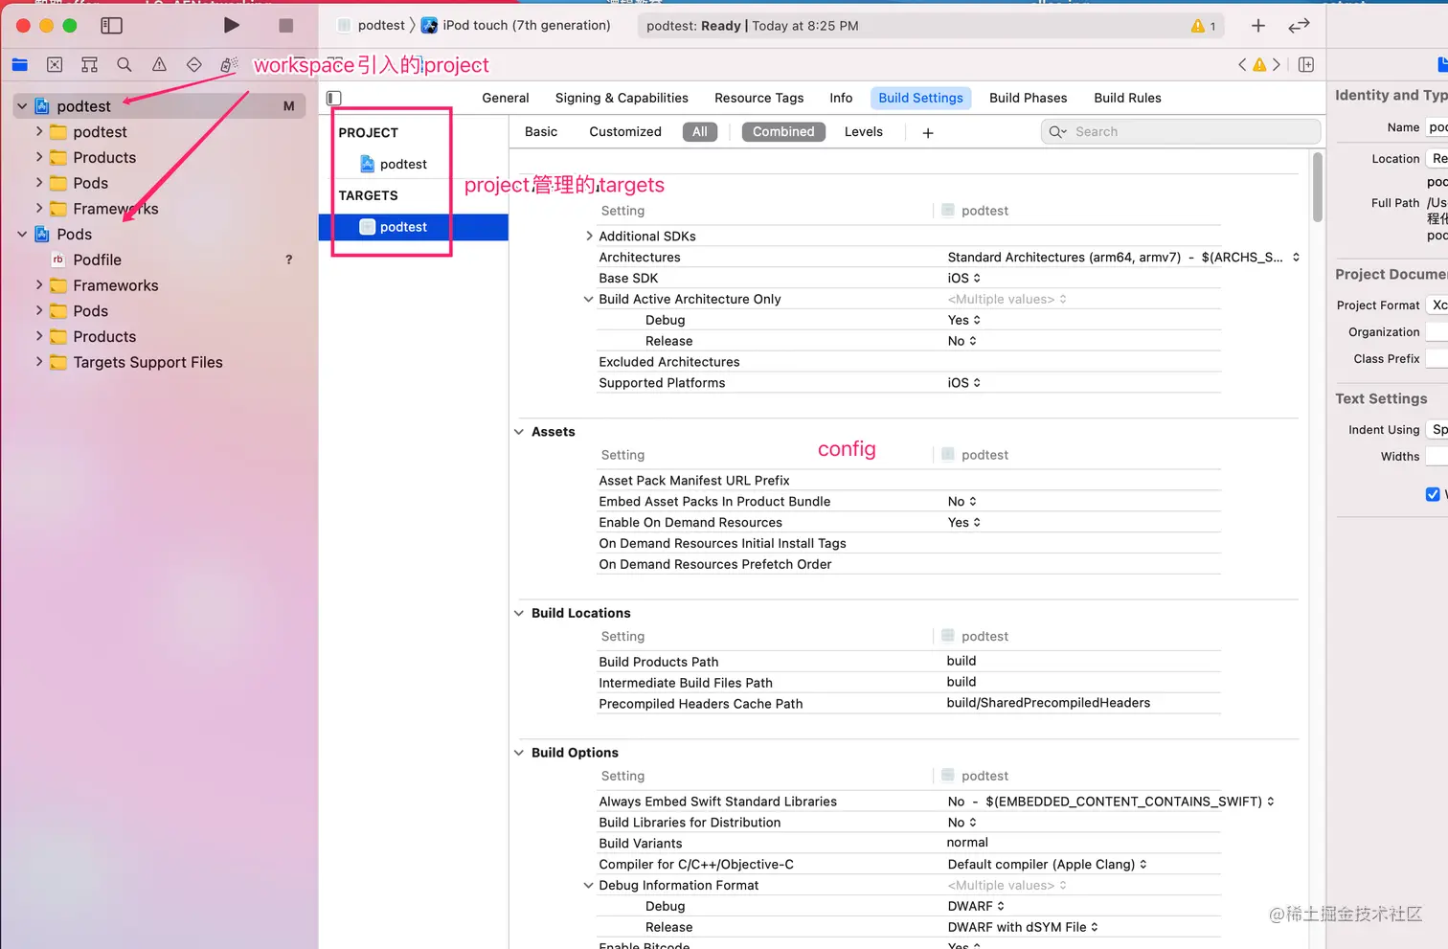The height and width of the screenshot is (949, 1448).
Task: Click the warning badge in status bar
Action: (1203, 26)
